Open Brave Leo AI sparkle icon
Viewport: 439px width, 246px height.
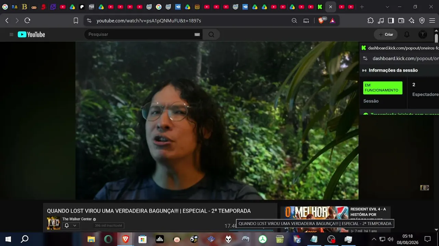coord(412,20)
